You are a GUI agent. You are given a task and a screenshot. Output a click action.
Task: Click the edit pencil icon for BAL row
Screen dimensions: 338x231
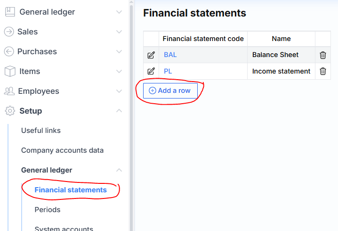[151, 55]
